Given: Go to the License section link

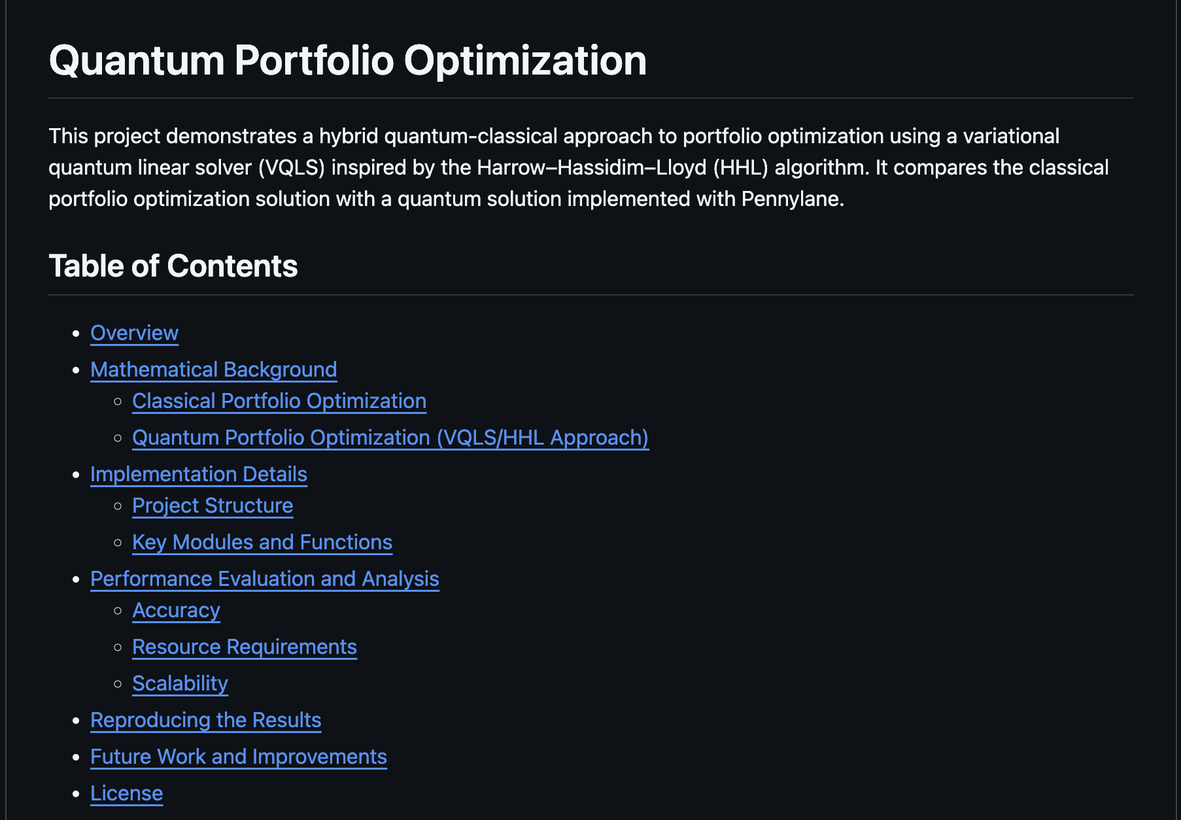Looking at the screenshot, I should pos(126,793).
